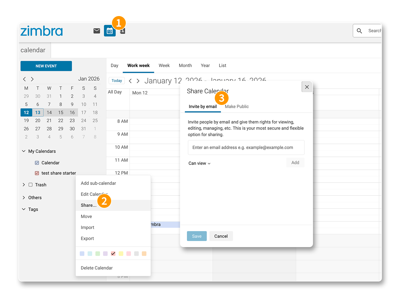Image resolution: width=402 pixels, height=301 pixels.
Task: Click the search magnifier icon
Action: 359,30
